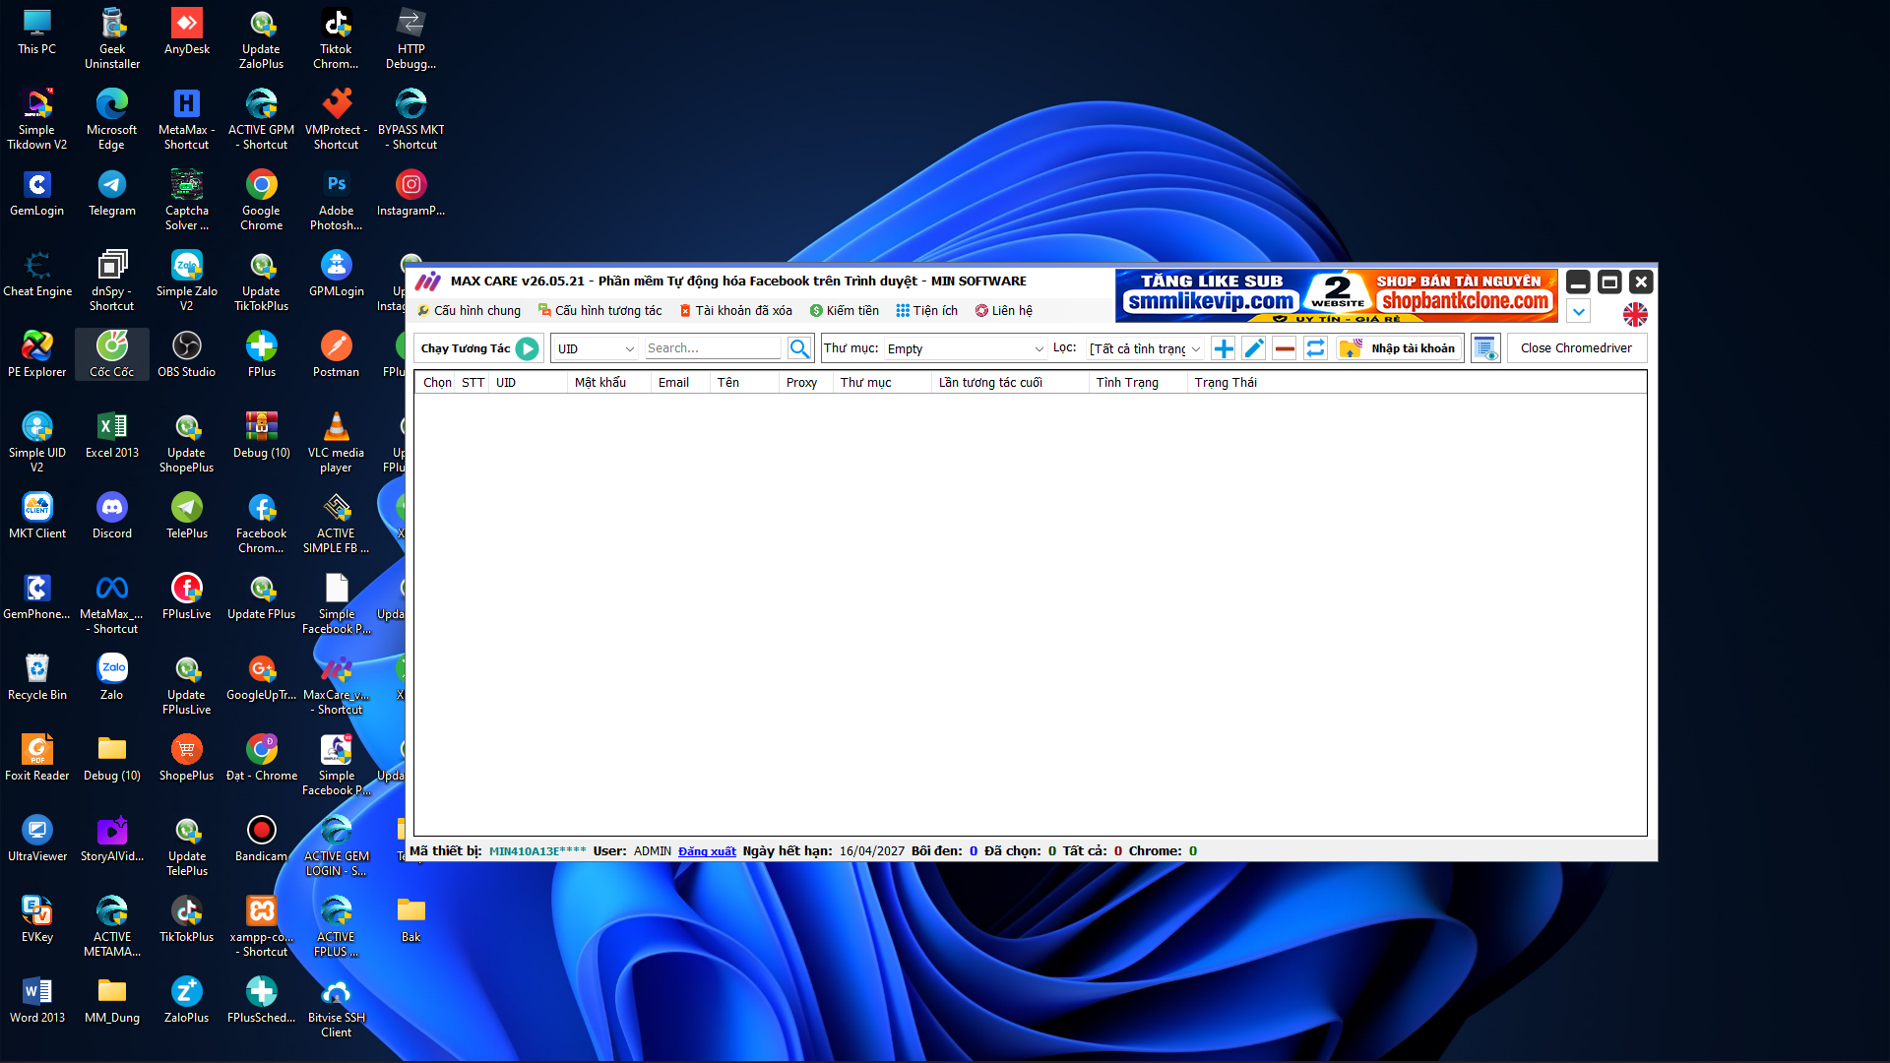
Task: Select the AnyDesk desktop icon
Action: coord(187,31)
